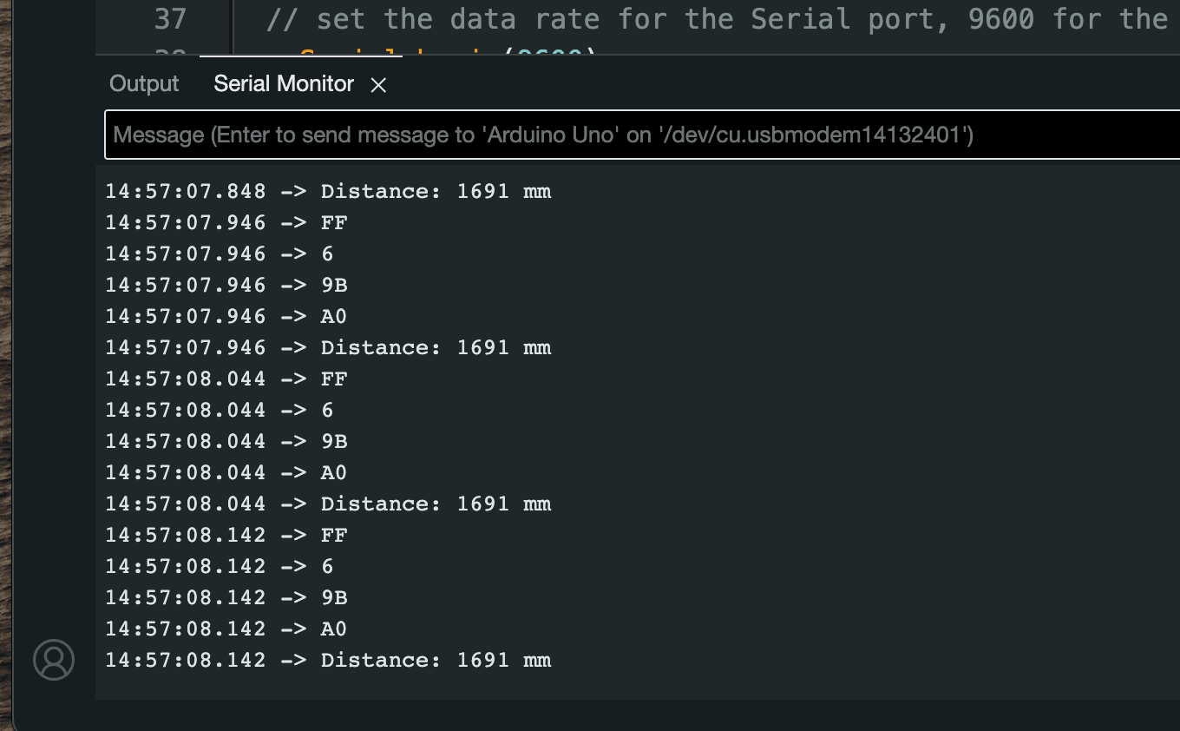The width and height of the screenshot is (1180, 731).
Task: Click the comment text on line 37
Action: pyautogui.click(x=717, y=18)
